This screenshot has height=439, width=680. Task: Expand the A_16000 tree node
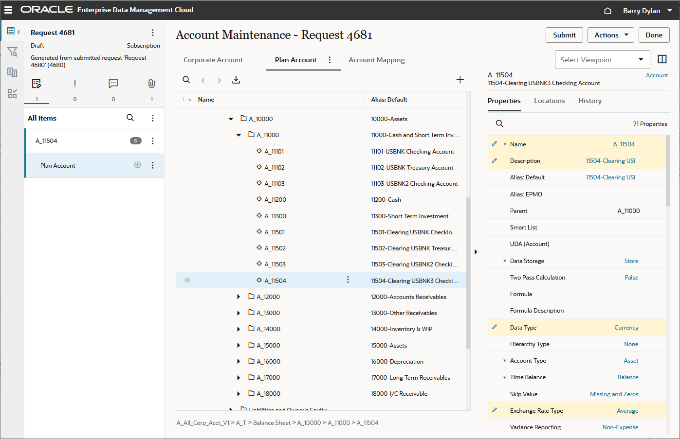click(x=239, y=361)
